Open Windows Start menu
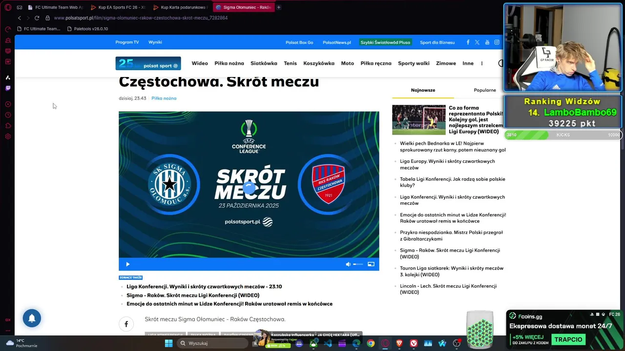 [x=168, y=343]
